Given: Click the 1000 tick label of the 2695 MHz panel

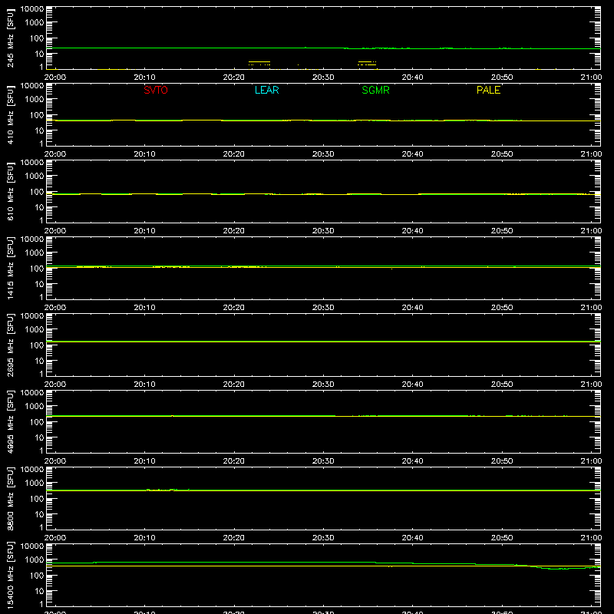Looking at the screenshot, I should coord(35,330).
